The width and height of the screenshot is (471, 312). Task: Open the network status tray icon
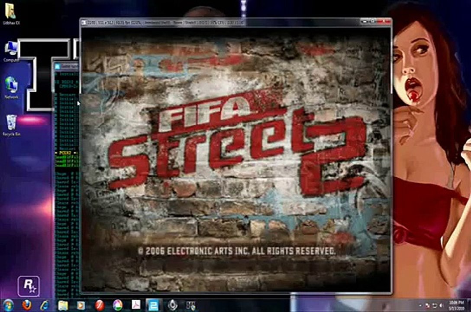(434, 305)
